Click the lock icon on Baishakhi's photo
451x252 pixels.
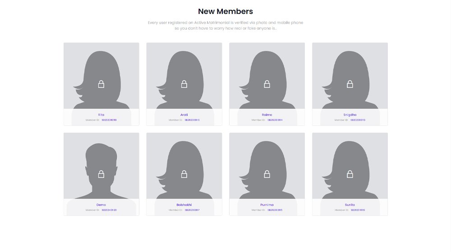(184, 174)
